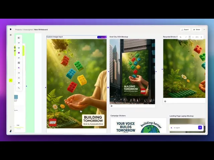Image resolution: width=214 pixels, height=160 pixels.
Task: Select the dark grid tool in floating toolbar
Action: (19, 83)
